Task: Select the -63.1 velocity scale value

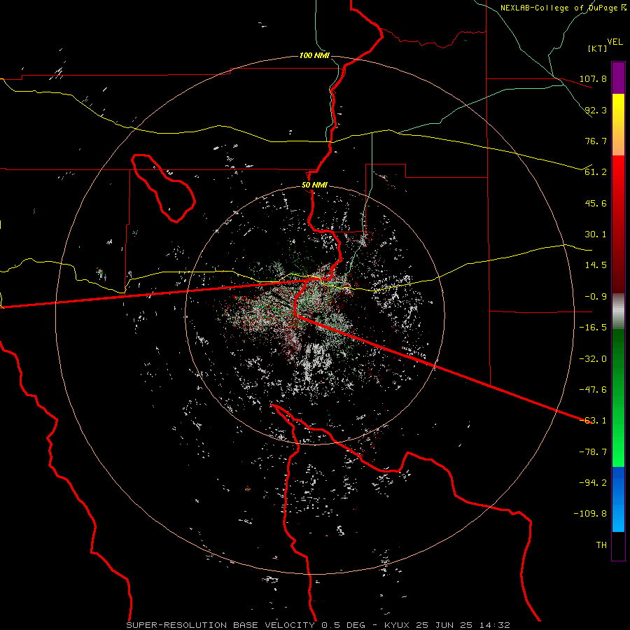Action: [x=593, y=421]
